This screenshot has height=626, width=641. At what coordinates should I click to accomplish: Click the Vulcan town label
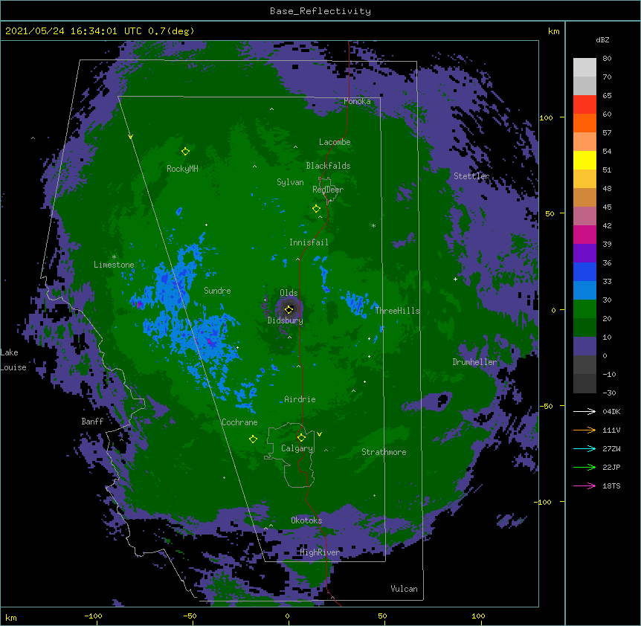pyautogui.click(x=404, y=589)
